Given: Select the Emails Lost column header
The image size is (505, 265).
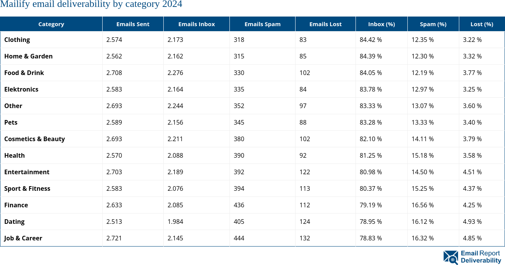Looking at the screenshot, I should [326, 24].
